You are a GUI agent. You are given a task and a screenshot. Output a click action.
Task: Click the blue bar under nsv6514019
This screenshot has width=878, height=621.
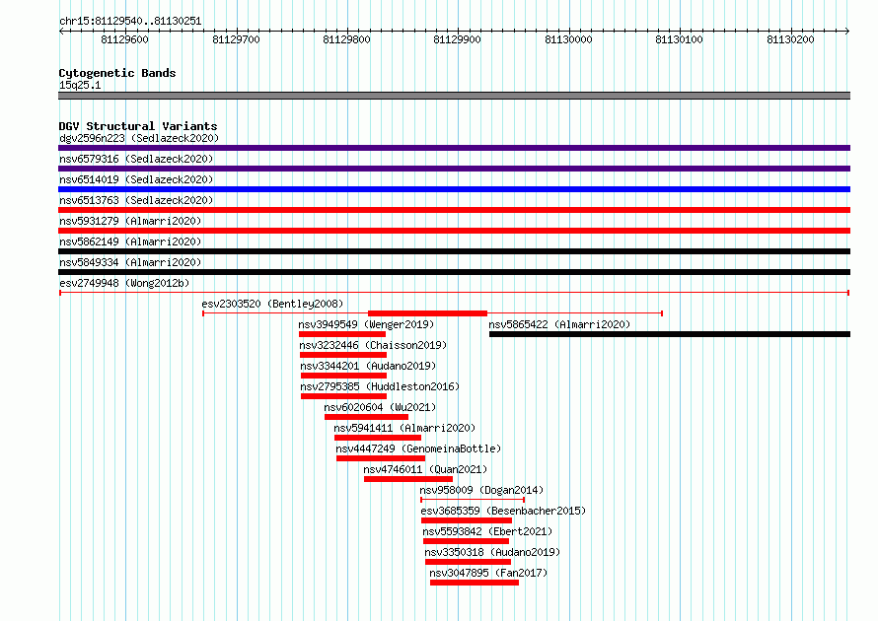click(x=454, y=189)
